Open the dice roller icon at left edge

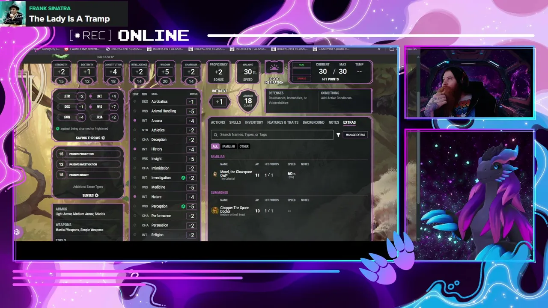click(x=17, y=232)
